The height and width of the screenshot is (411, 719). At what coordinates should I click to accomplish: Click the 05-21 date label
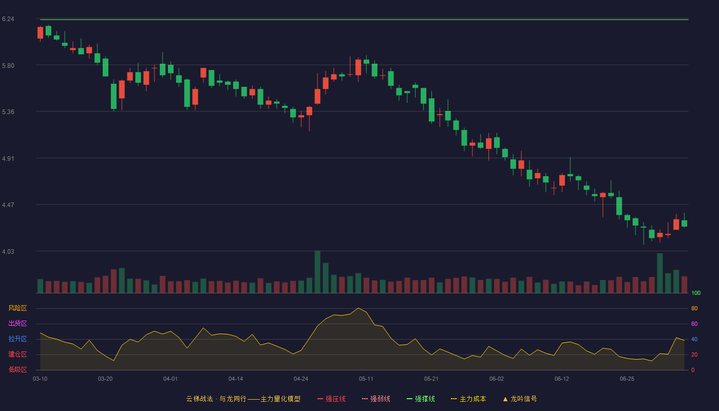(x=431, y=379)
